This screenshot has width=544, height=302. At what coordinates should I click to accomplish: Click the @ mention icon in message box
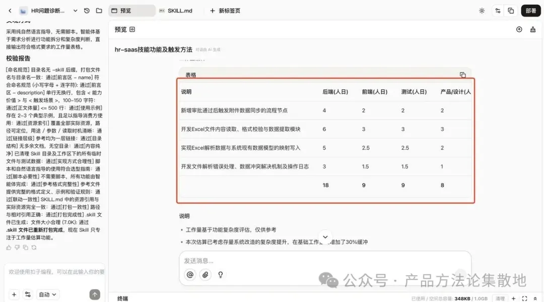[x=189, y=275]
